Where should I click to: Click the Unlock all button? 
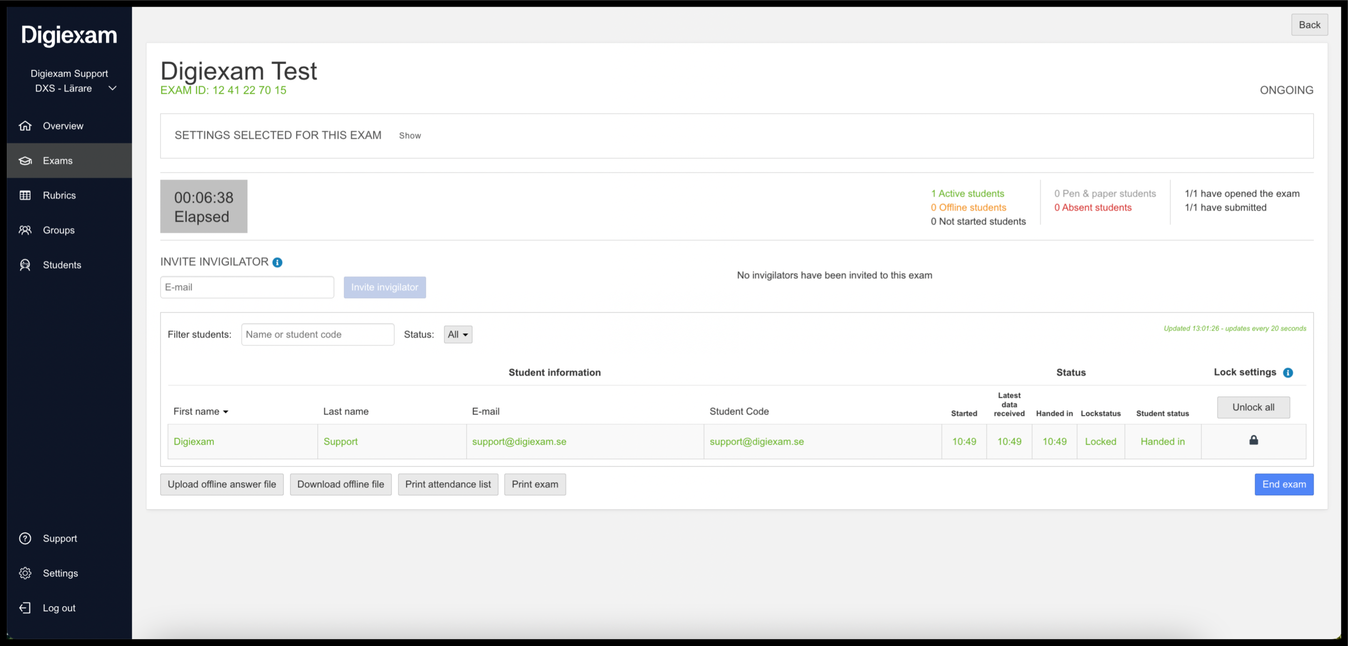pos(1253,407)
